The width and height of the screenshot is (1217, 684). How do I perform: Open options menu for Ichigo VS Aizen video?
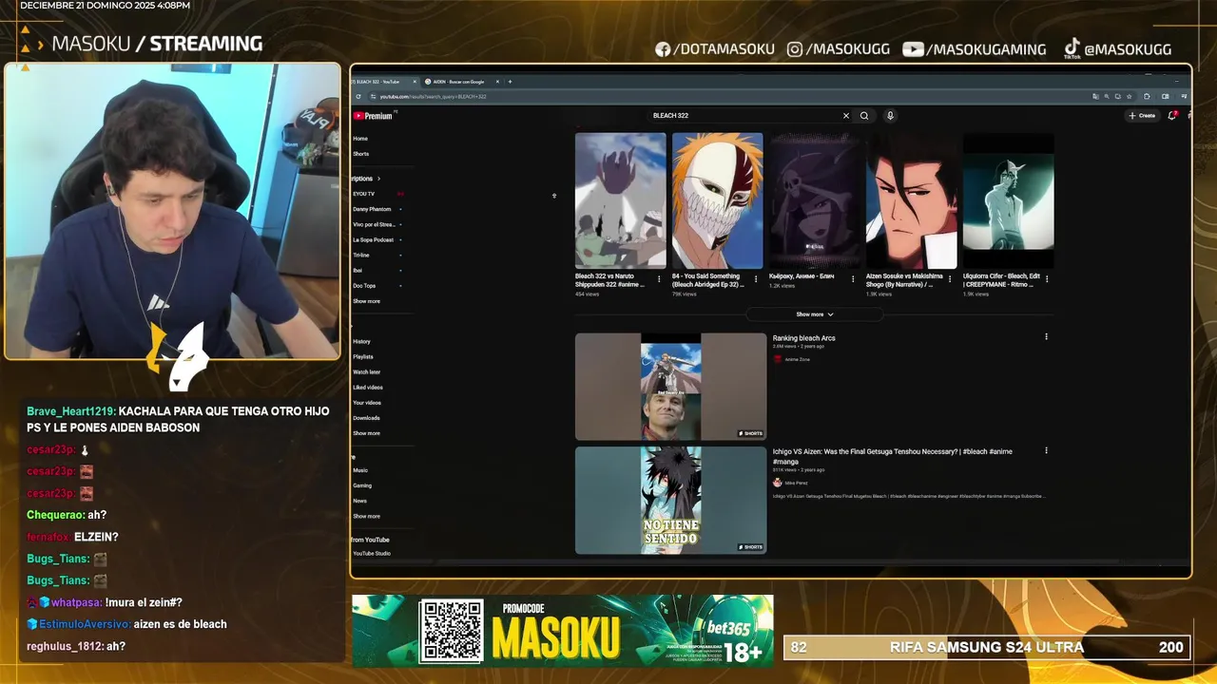(1047, 450)
